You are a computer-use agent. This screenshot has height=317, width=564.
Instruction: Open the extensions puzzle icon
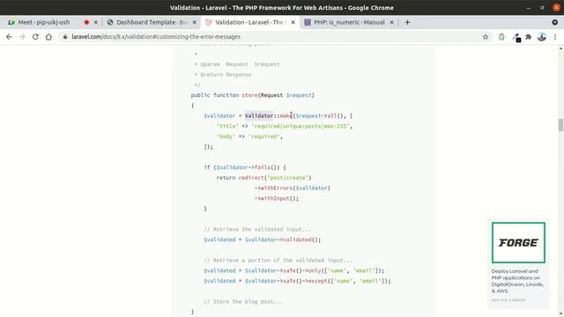[529, 37]
